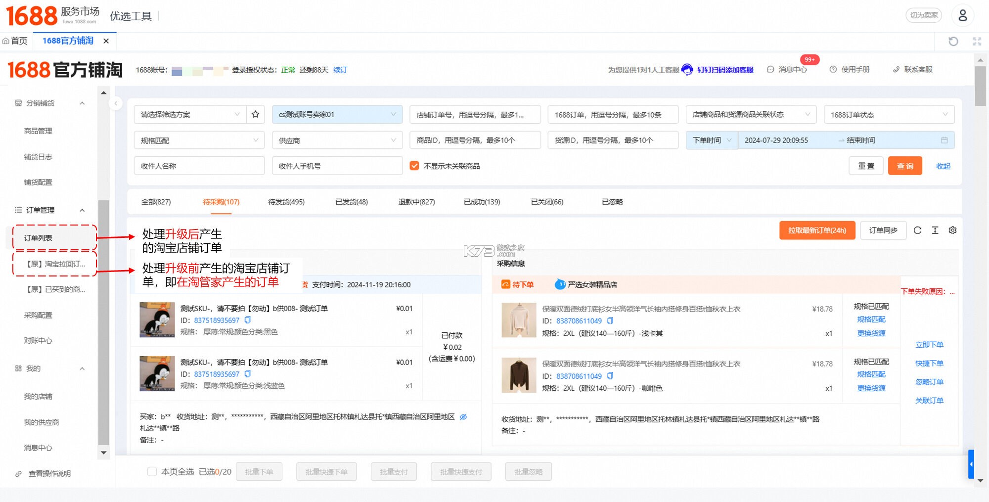Switch to the 全部(827) tab
Viewport: 989px width, 502px height.
[156, 202]
